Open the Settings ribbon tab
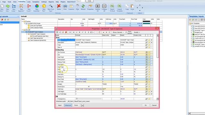The width and height of the screenshot is (205, 115). coord(44,2)
